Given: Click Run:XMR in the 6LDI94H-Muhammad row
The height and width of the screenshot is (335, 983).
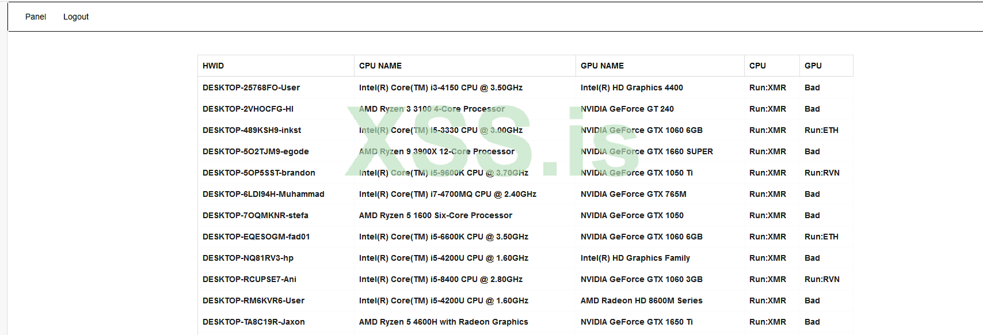Looking at the screenshot, I should point(768,194).
